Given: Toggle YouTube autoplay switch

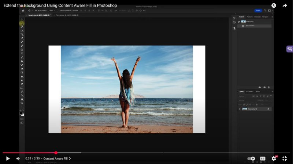Looking at the screenshot, I should (251, 159).
